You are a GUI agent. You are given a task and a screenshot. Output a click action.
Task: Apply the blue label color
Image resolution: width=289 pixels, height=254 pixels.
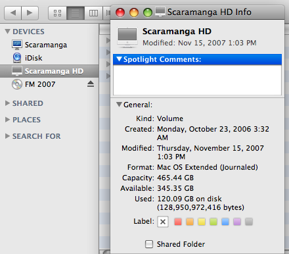click(225, 222)
